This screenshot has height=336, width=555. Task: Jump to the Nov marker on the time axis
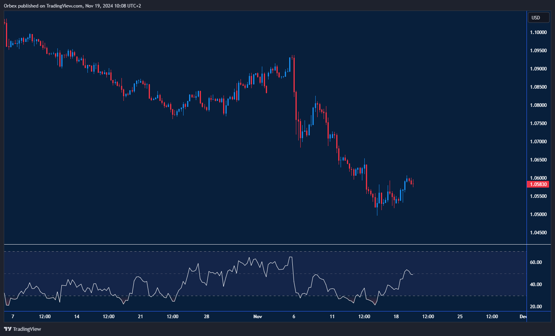point(258,317)
